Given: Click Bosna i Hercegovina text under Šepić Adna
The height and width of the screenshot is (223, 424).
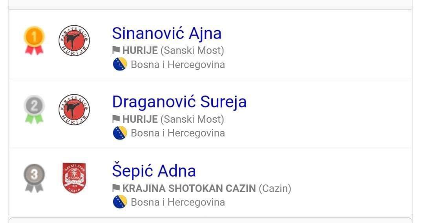Looking at the screenshot, I should 177,202.
